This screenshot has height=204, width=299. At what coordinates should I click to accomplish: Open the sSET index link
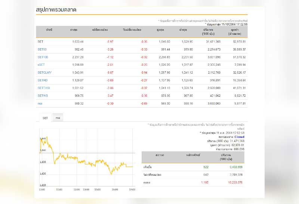pyautogui.click(x=41, y=65)
